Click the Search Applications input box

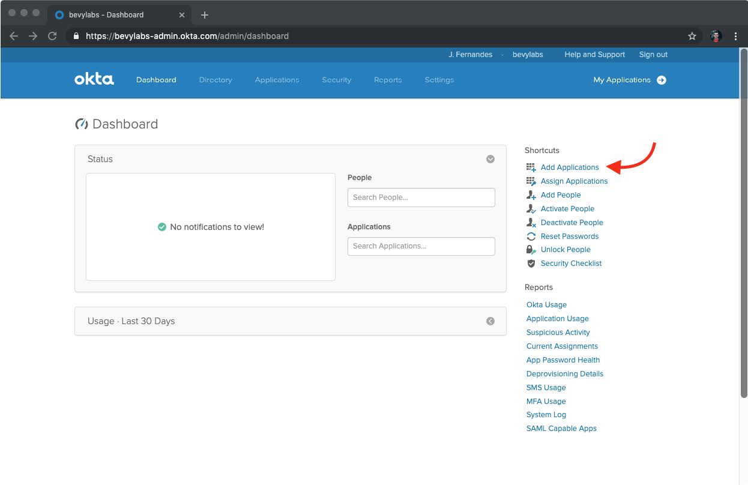421,246
